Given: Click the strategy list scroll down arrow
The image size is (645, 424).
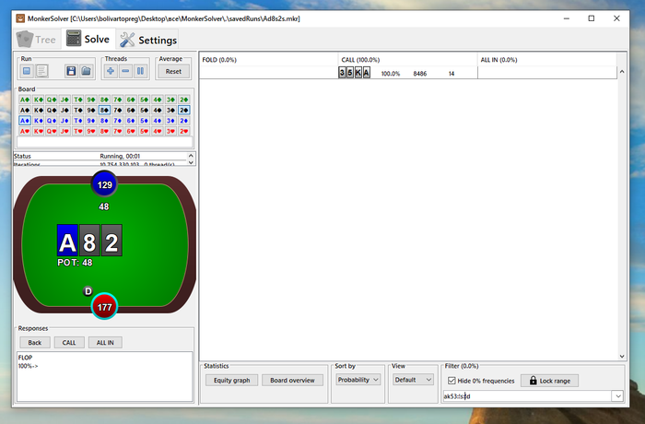Looking at the screenshot, I should 622,356.
